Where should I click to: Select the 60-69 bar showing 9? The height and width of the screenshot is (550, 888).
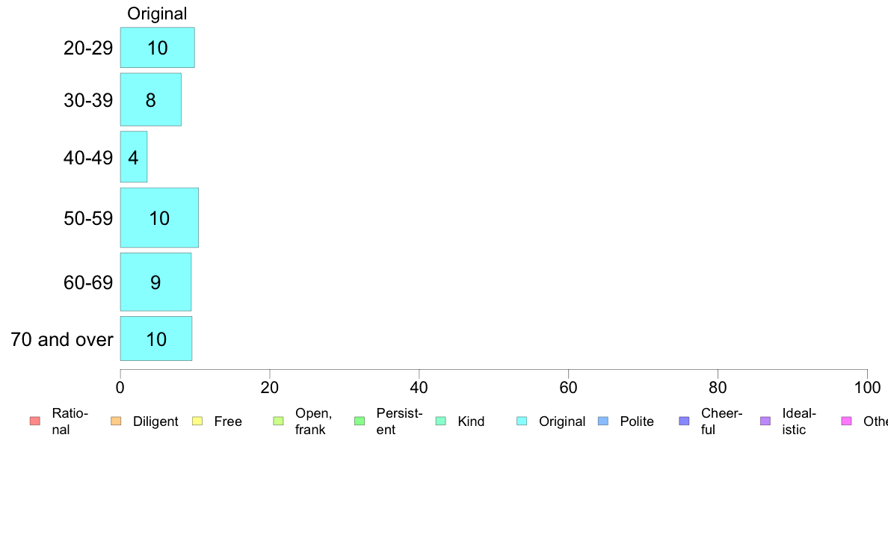click(x=155, y=282)
